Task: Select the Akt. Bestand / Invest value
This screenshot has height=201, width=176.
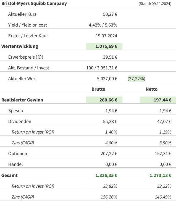Action: click(102, 68)
